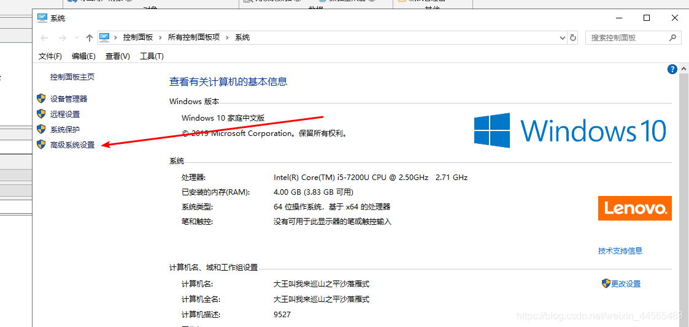Viewport: 689px width, 327px height.
Task: Refresh the page with the refresh icon
Action: tap(573, 38)
